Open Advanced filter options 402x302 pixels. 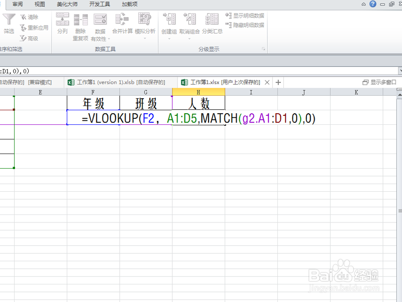29,39
